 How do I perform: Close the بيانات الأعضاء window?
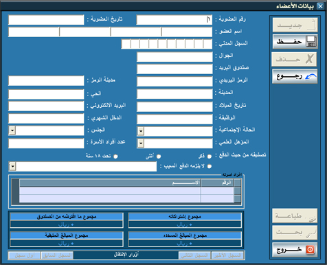320,6
